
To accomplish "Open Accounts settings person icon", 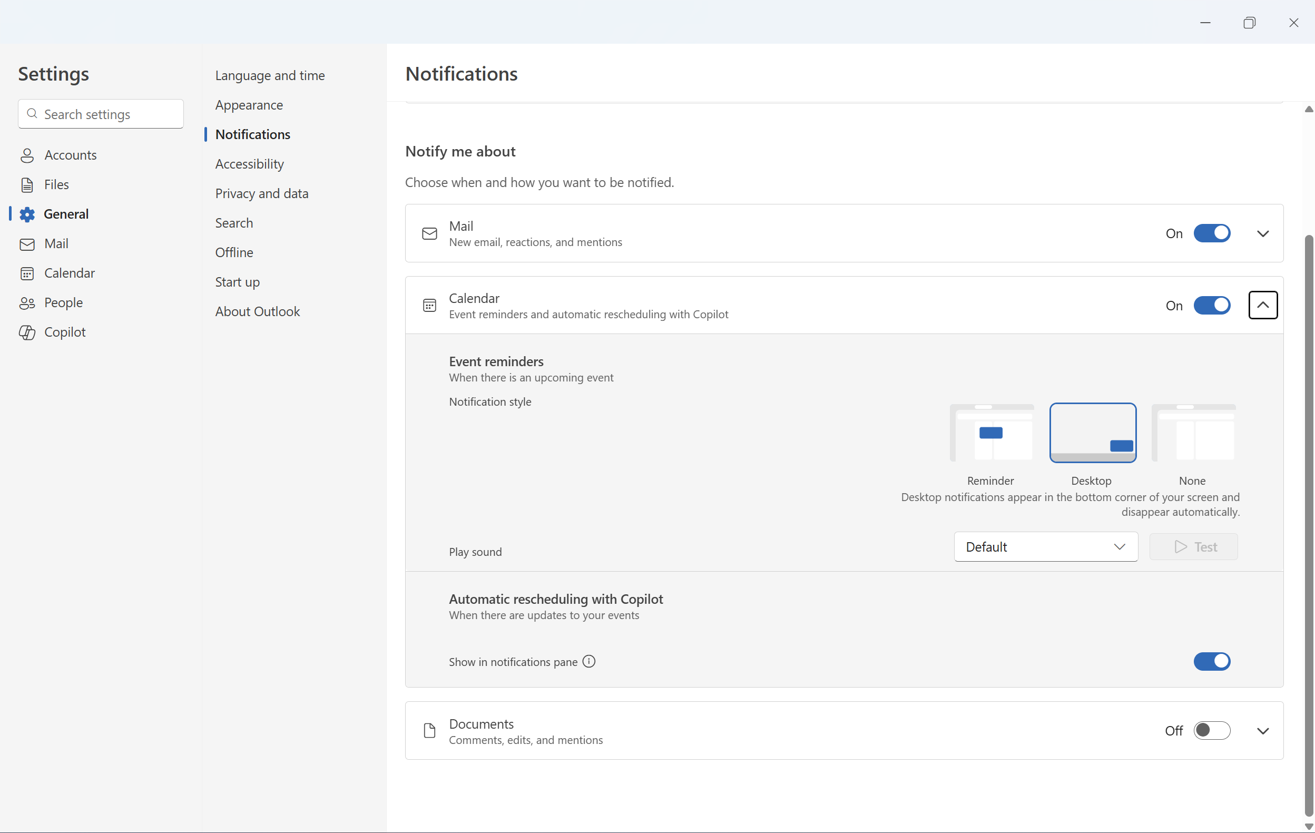I will [27, 155].
